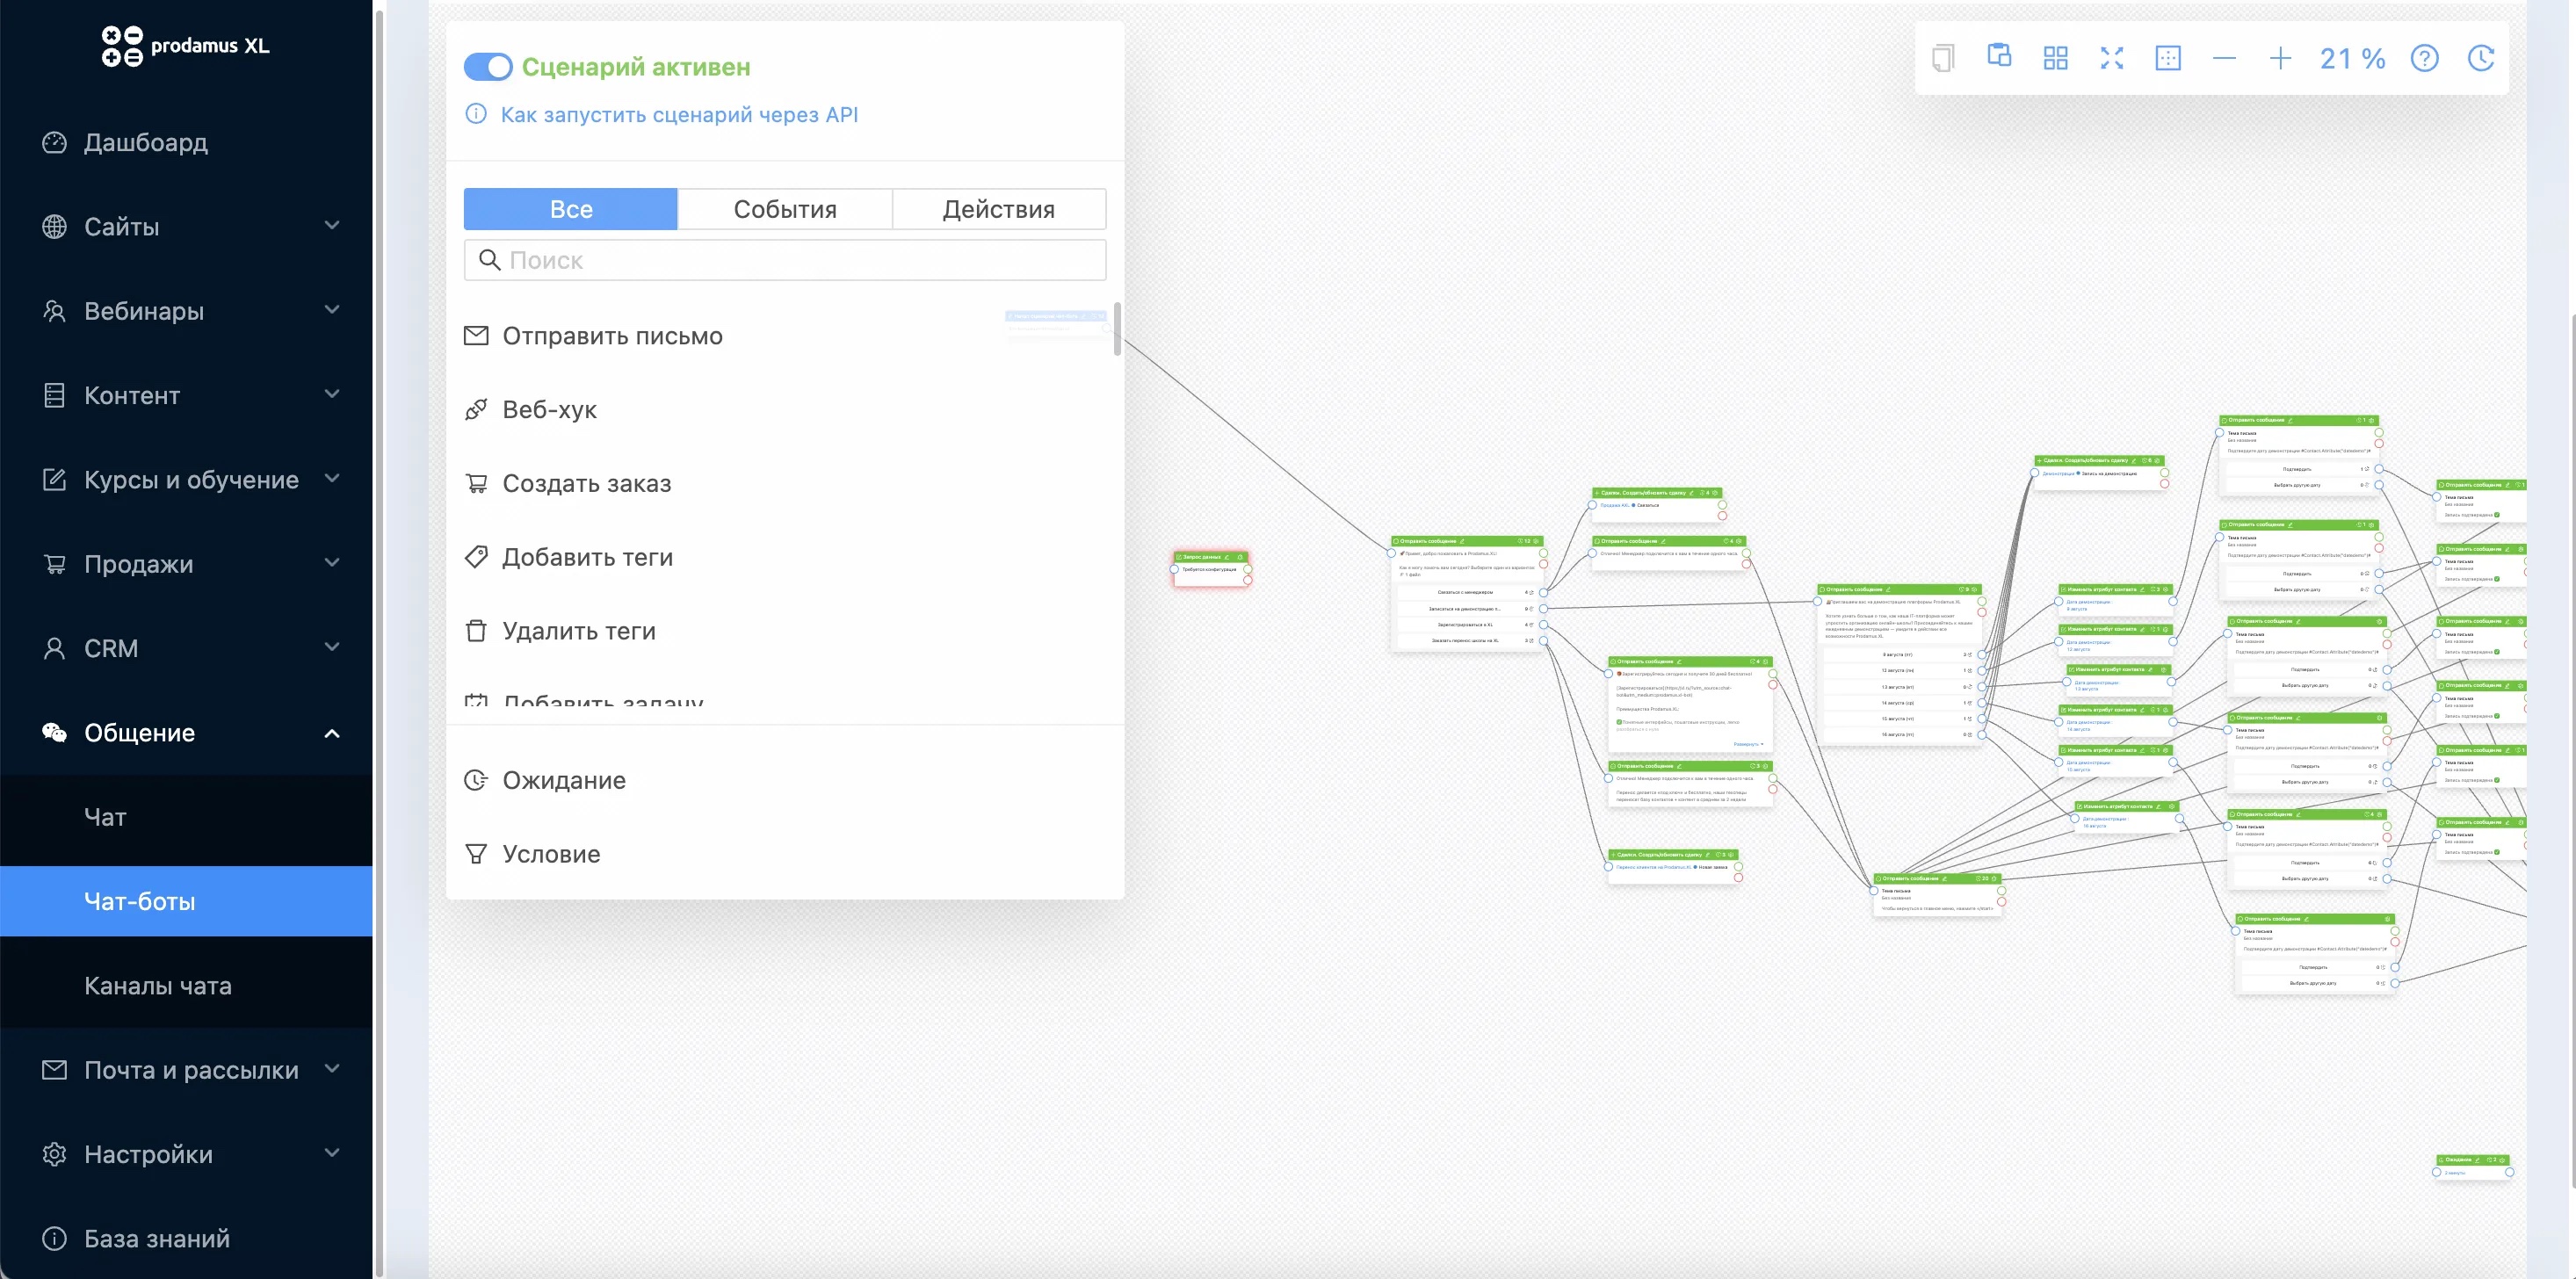Click the Поиск search field

(784, 260)
